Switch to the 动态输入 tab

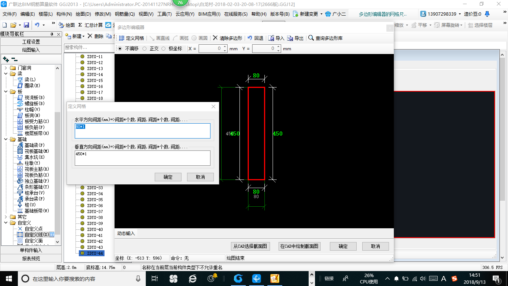click(x=126, y=233)
